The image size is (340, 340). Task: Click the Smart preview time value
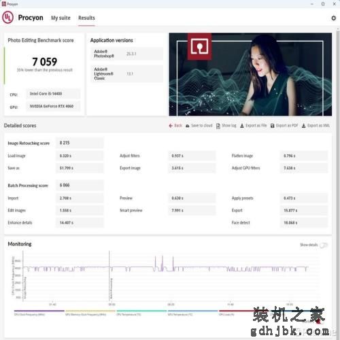click(192, 210)
